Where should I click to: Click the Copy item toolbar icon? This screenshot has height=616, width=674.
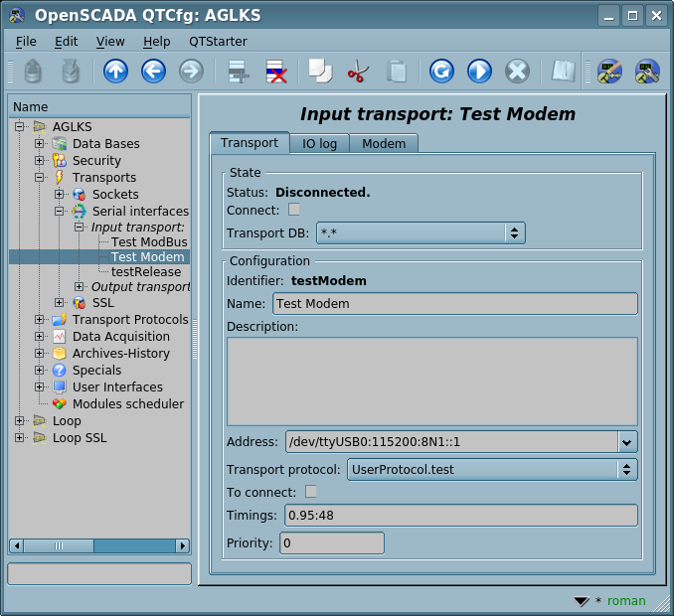coord(321,72)
